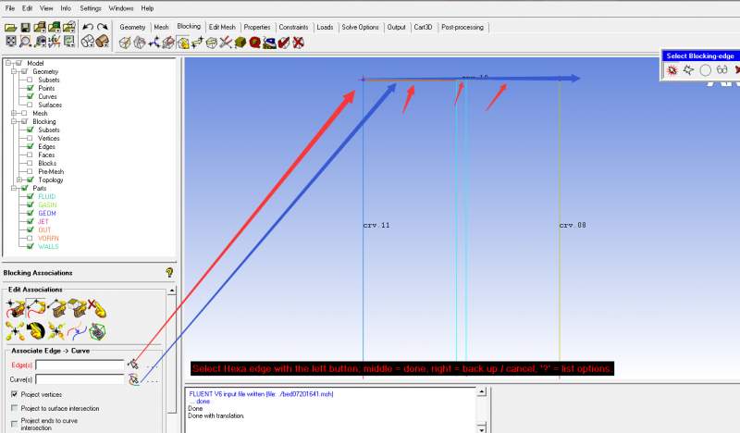Toggle polygon selection mode in Select Blocking-edge
This screenshot has width=740, height=433.
click(688, 70)
